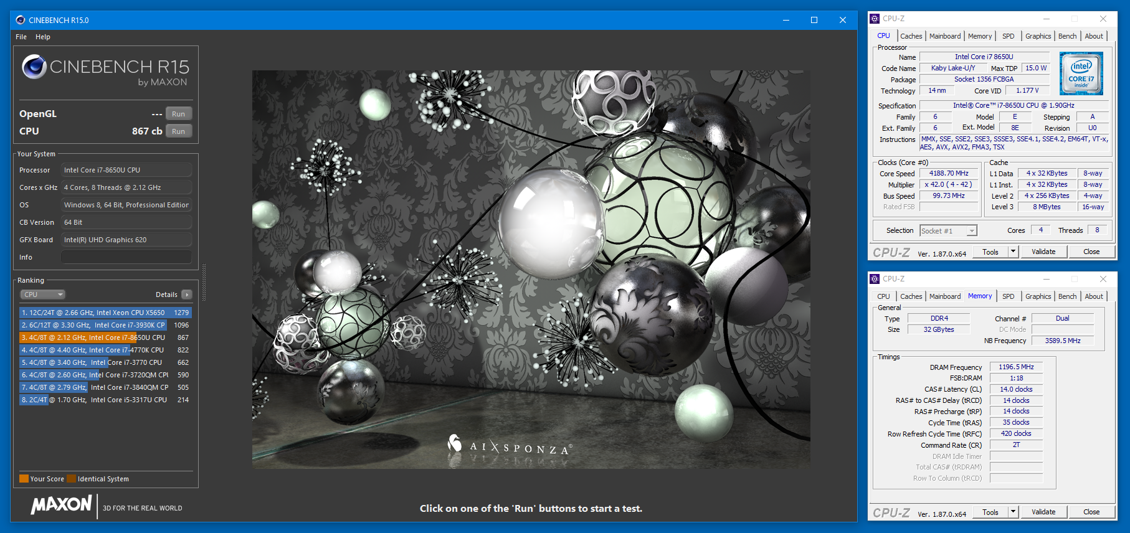This screenshot has height=533, width=1130.
Task: Select highlighted ranking row i7-8650U CPU
Action: [105, 337]
